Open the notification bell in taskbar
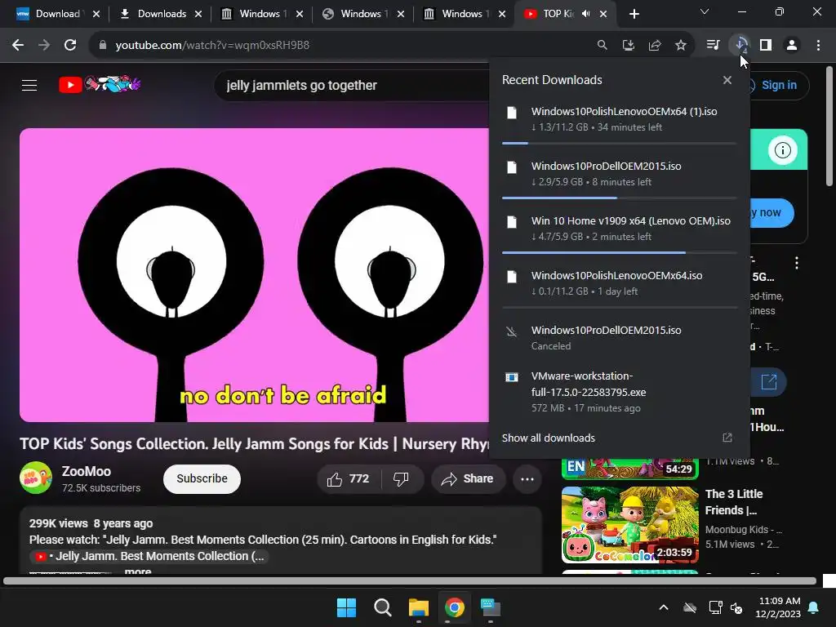Screen dimensions: 836x627 click(x=814, y=607)
